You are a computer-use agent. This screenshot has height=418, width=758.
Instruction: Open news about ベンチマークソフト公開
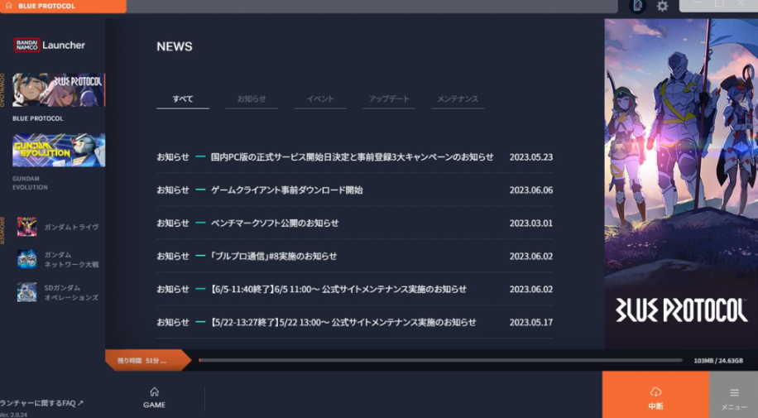point(275,223)
